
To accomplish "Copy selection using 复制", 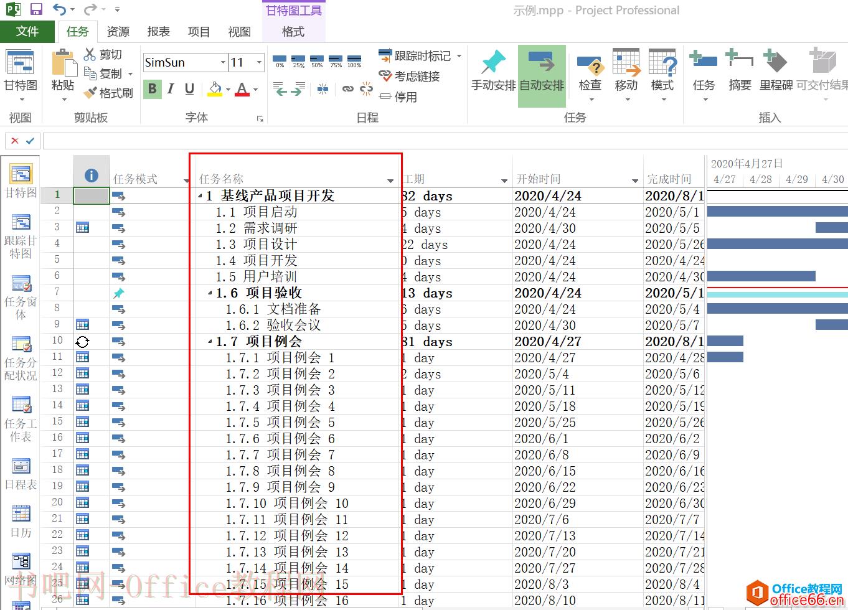I will [103, 73].
